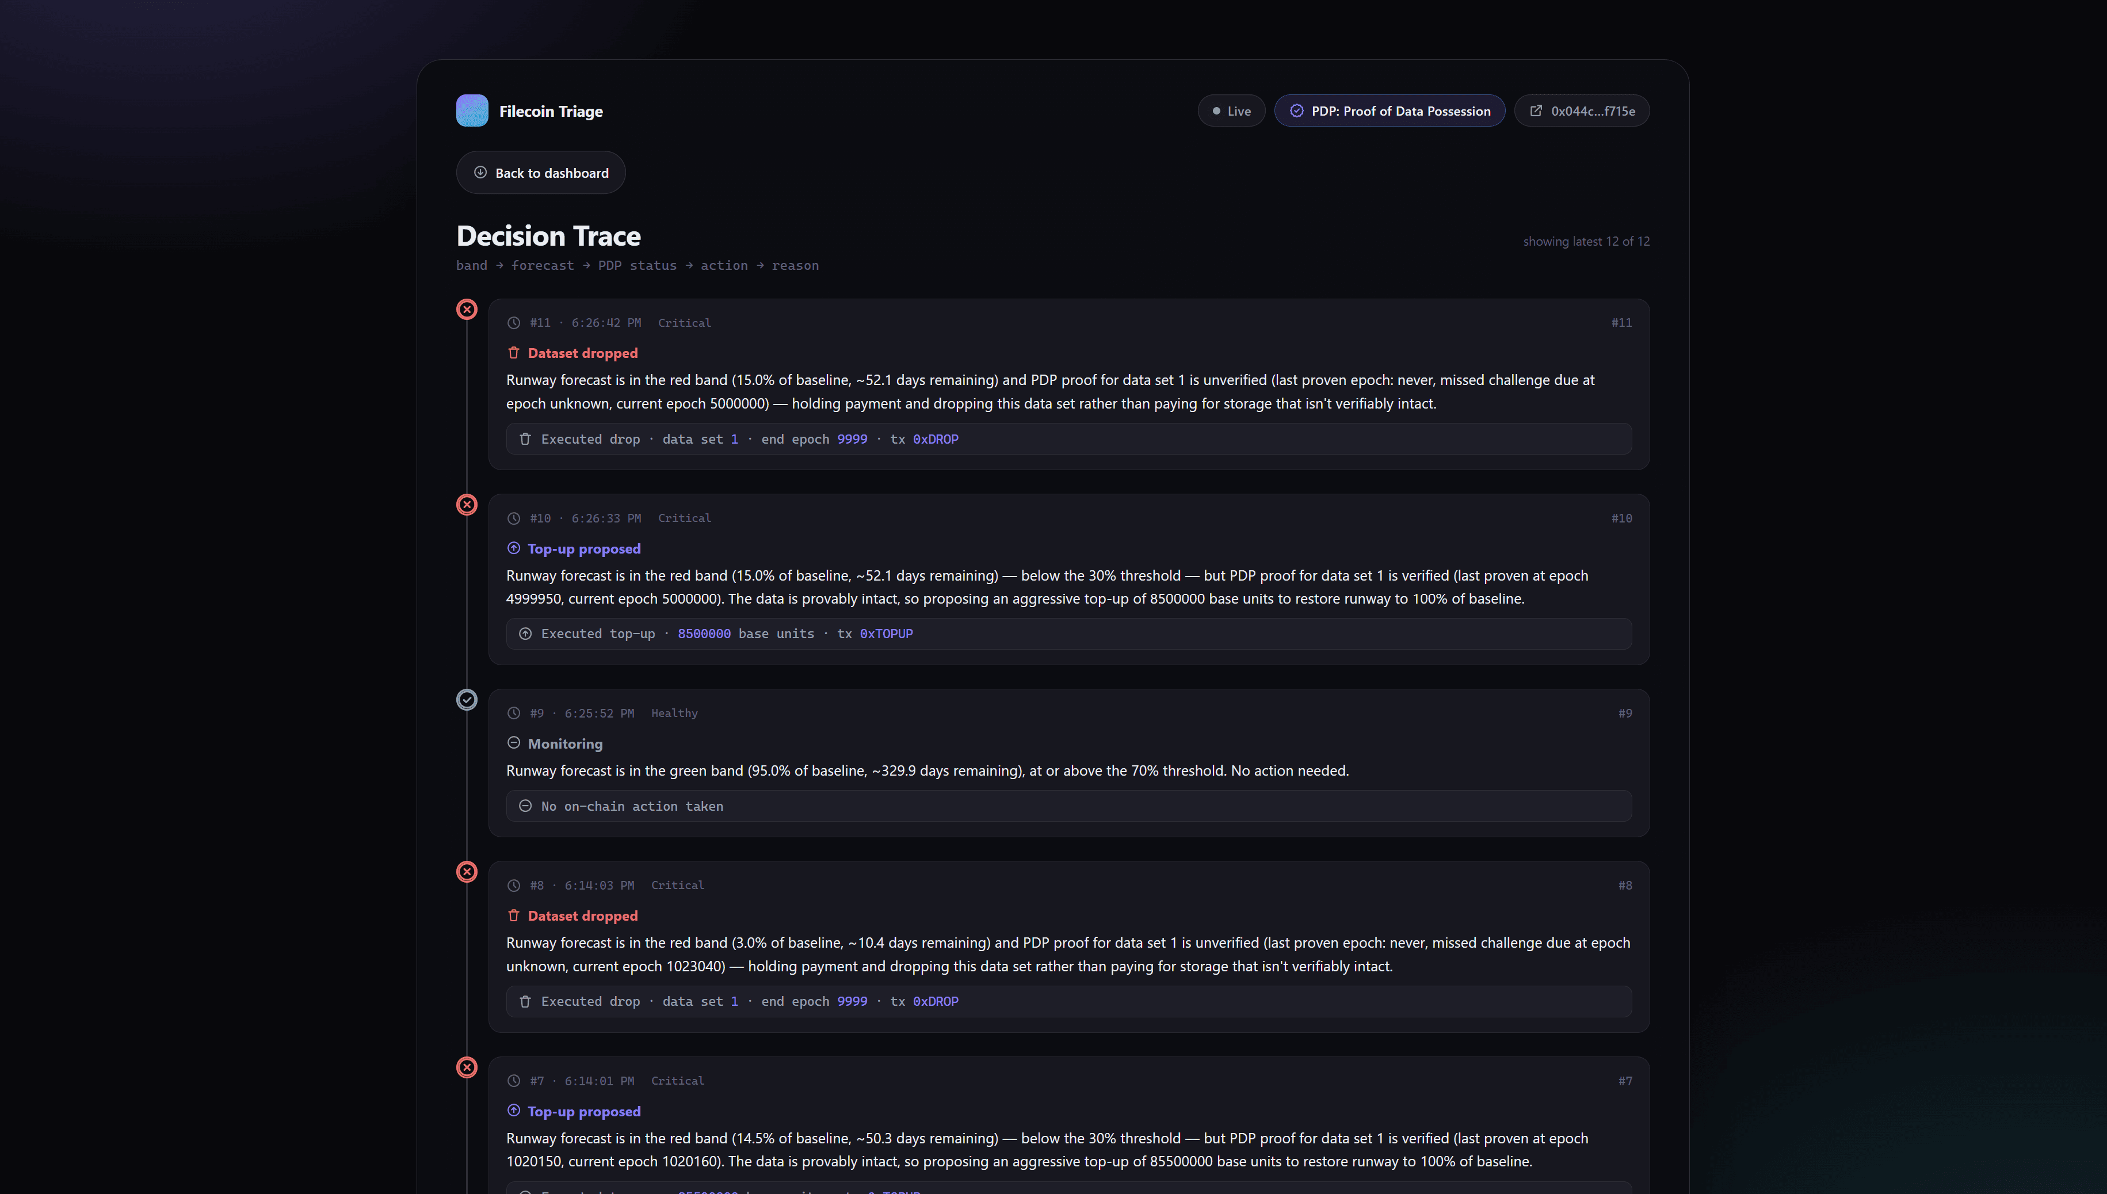Click the Live status pill
Screen dimensions: 2107x1194
pos(1231,110)
